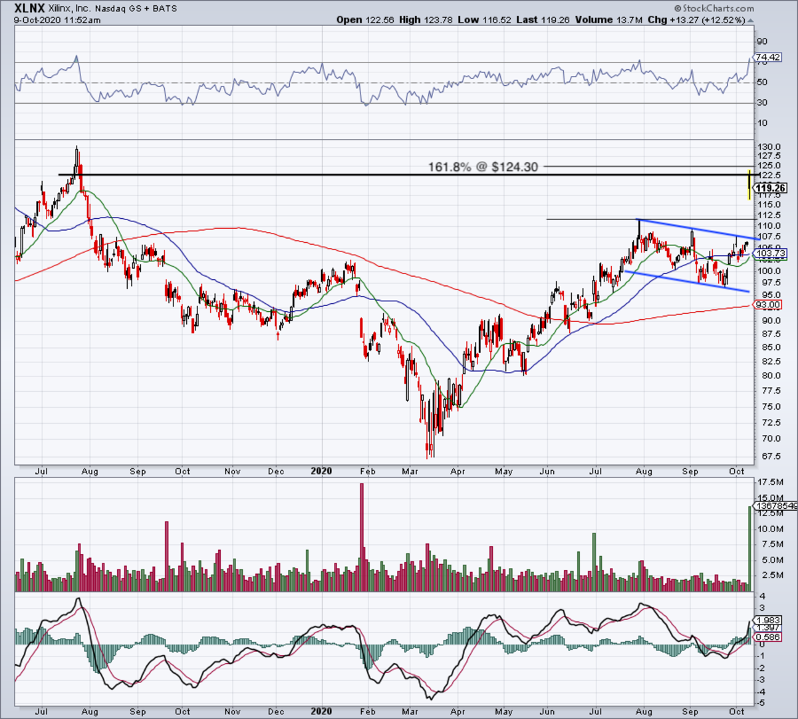The width and height of the screenshot is (798, 719).
Task: Click the bold 119.26 price tag
Action: pos(771,188)
